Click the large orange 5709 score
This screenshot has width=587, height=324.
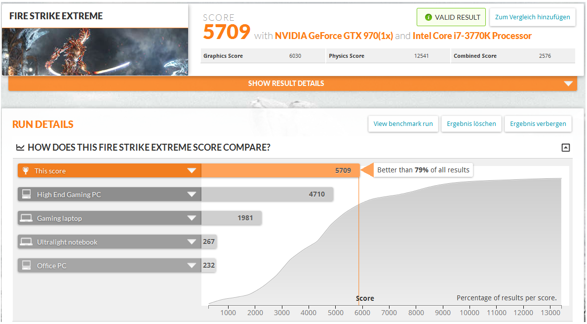tap(227, 32)
